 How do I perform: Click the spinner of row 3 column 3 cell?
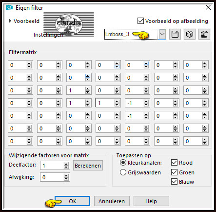88,90
